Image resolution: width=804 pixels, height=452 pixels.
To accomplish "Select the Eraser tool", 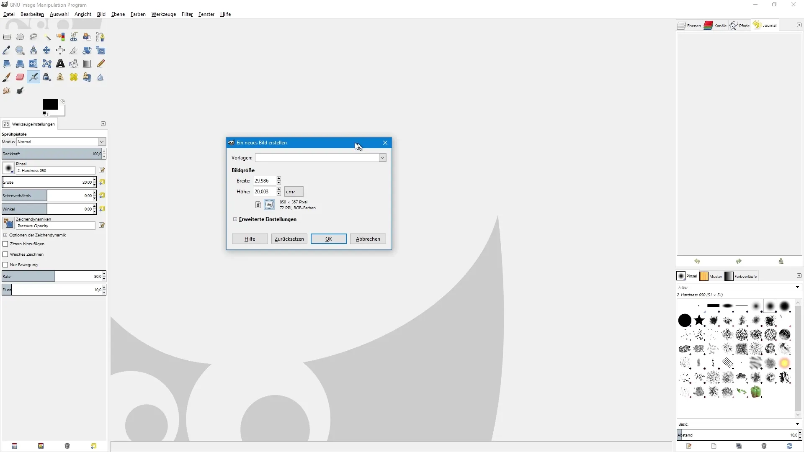I will (20, 77).
